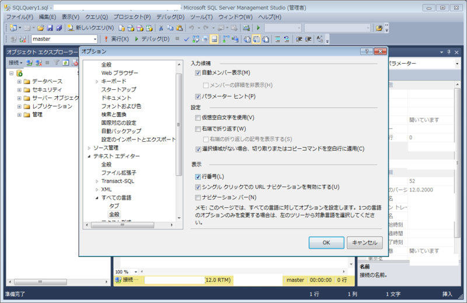This screenshot has width=467, height=303.
Task: Open the ツール(T) menu
Action: tap(201, 17)
